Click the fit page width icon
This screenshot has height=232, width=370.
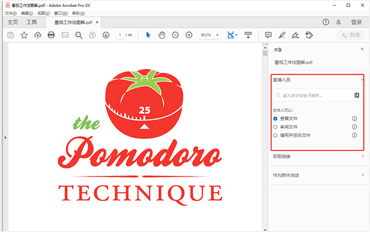click(x=231, y=35)
